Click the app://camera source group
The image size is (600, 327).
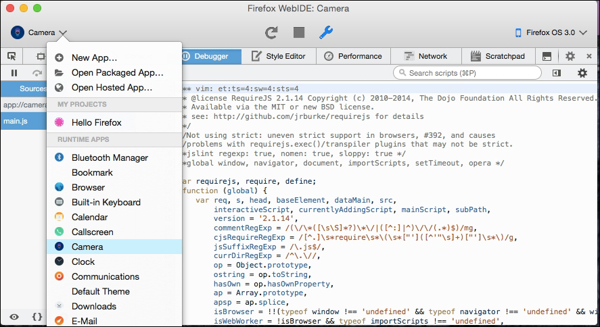coord(24,105)
